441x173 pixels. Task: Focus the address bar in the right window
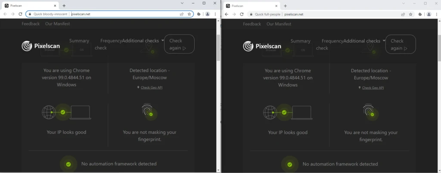pyautogui.click(x=331, y=14)
